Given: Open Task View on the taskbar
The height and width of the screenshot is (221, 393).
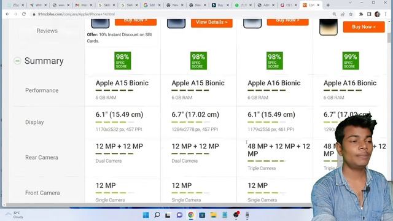Looking at the screenshot, I should click(x=168, y=215).
